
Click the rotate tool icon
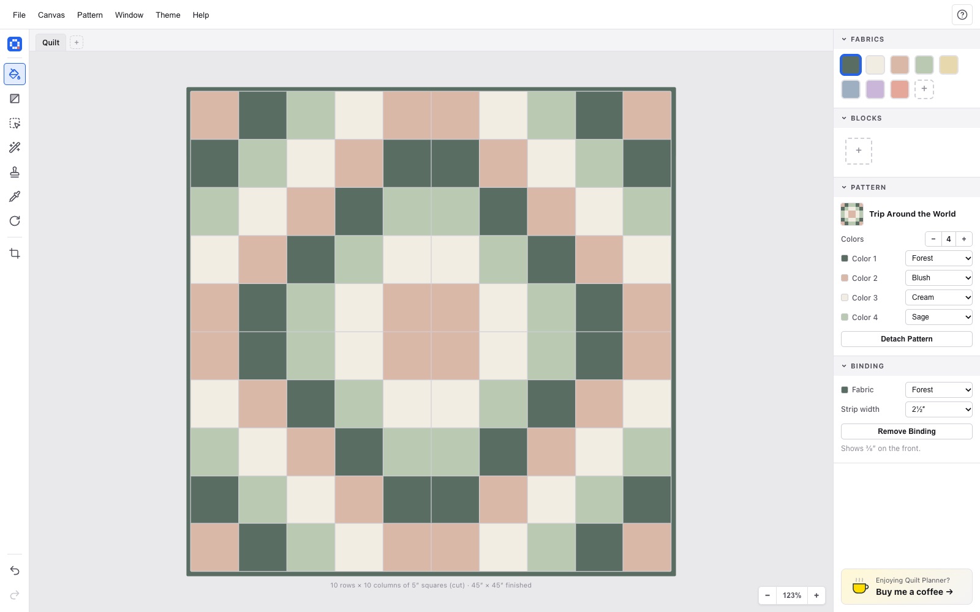pos(15,221)
